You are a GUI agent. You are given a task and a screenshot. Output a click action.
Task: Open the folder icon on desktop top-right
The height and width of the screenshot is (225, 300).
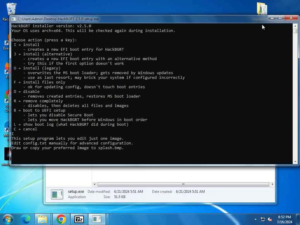262,8
